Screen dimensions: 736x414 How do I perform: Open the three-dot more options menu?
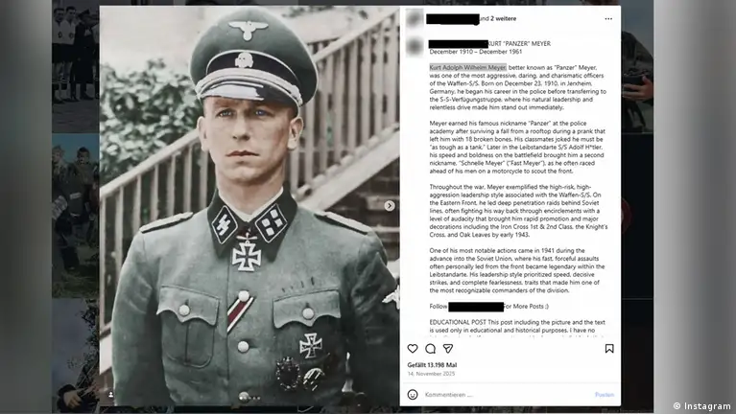(x=608, y=19)
